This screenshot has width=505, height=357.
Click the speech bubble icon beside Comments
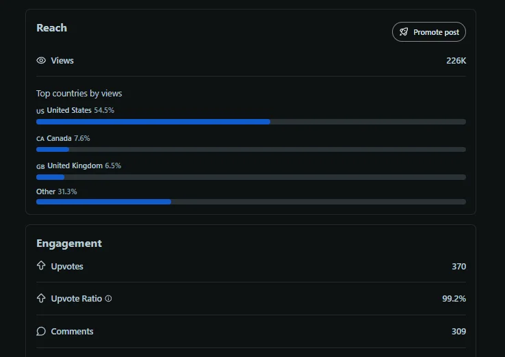coord(41,332)
